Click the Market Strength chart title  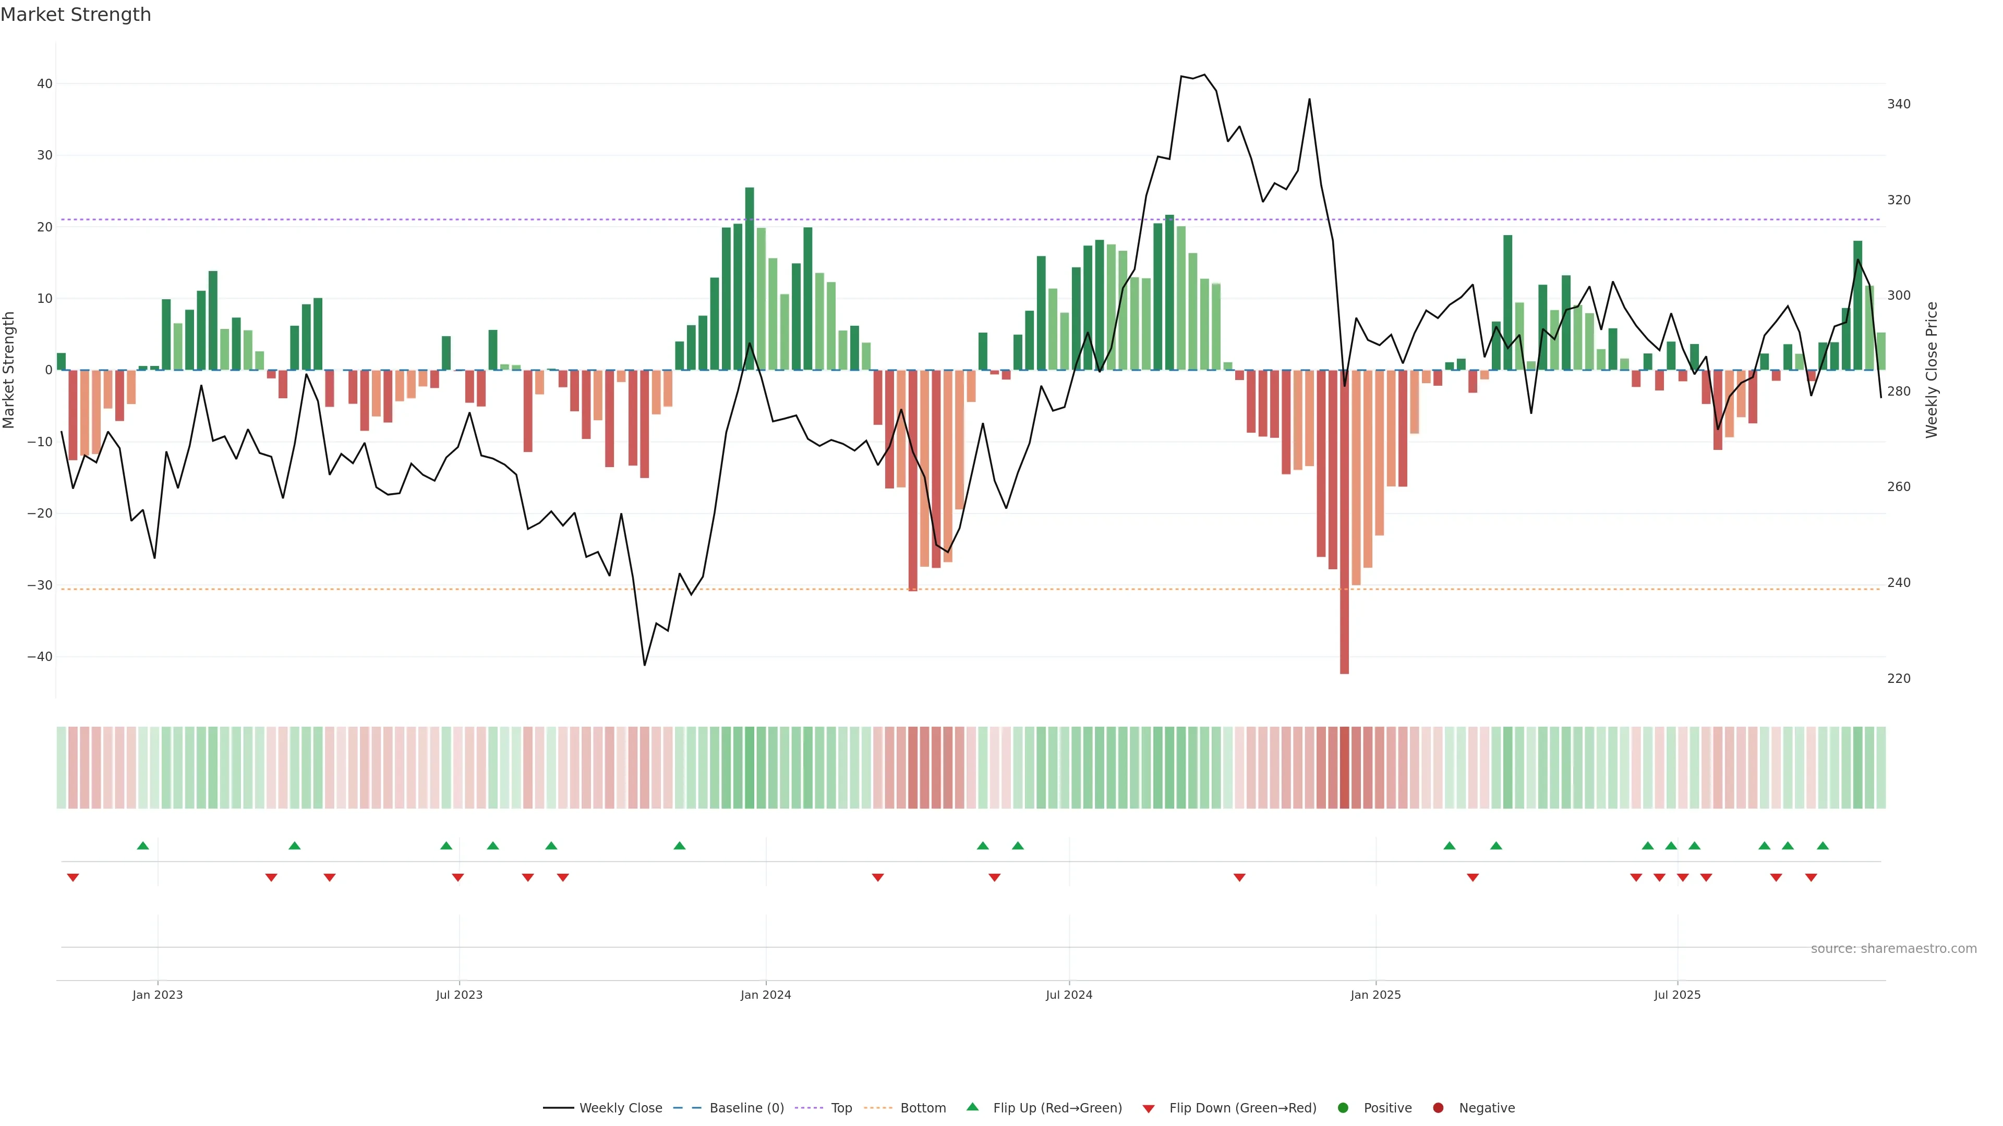coord(76,15)
